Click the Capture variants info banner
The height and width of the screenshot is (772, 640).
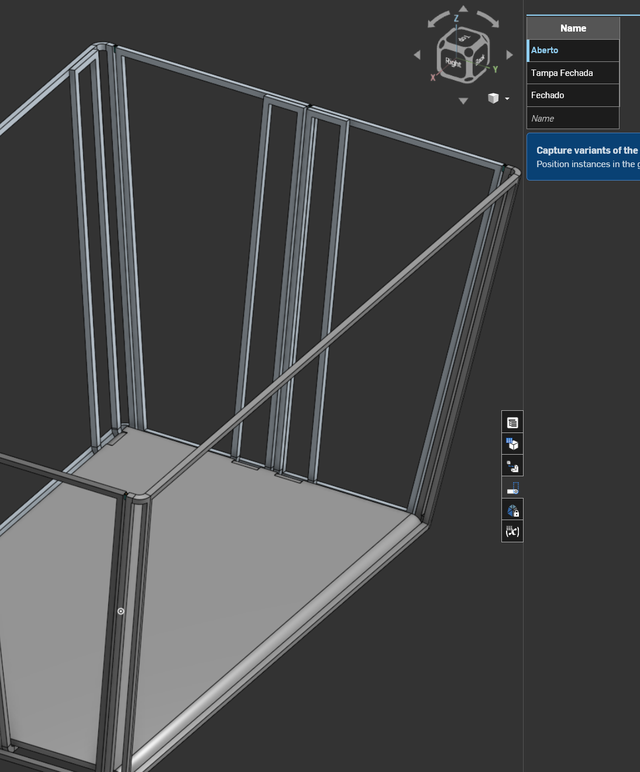coord(584,157)
